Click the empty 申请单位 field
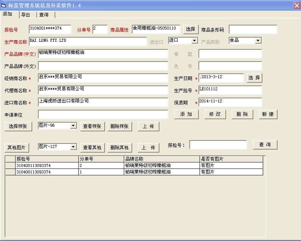The height and width of the screenshot is (241, 301). [103, 114]
